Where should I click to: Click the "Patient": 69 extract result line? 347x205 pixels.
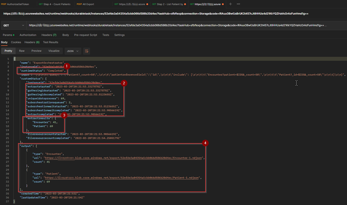coord(43,126)
